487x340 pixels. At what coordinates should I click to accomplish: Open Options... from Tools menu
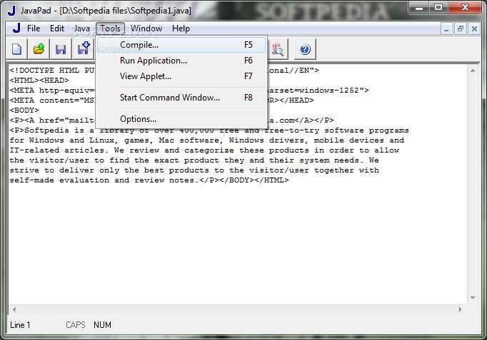pyautogui.click(x=181, y=119)
